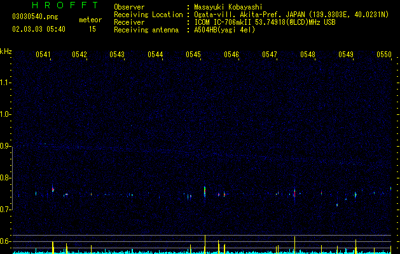Viewport: 400px width, 254px height.
Task: Click the 0542 time axis marker
Action: click(79, 55)
